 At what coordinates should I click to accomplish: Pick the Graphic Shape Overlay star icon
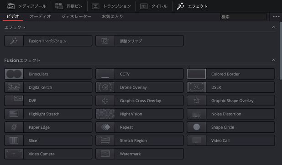[197, 100]
